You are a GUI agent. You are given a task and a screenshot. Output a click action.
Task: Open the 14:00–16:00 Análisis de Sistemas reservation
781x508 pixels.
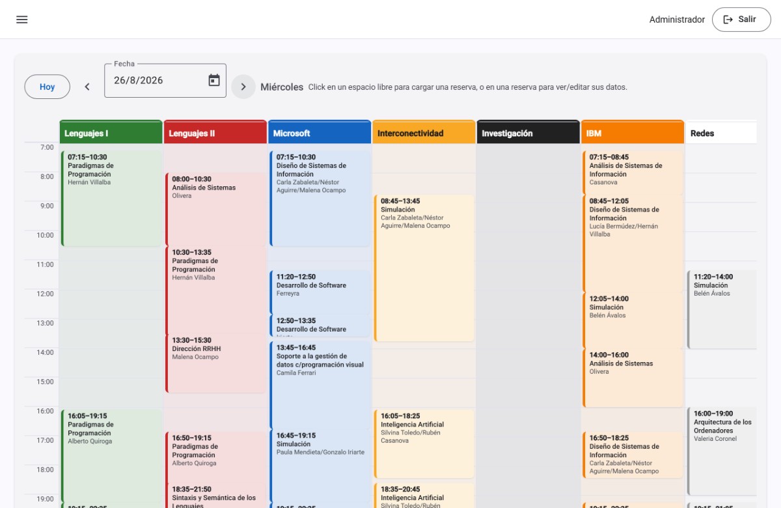(633, 378)
